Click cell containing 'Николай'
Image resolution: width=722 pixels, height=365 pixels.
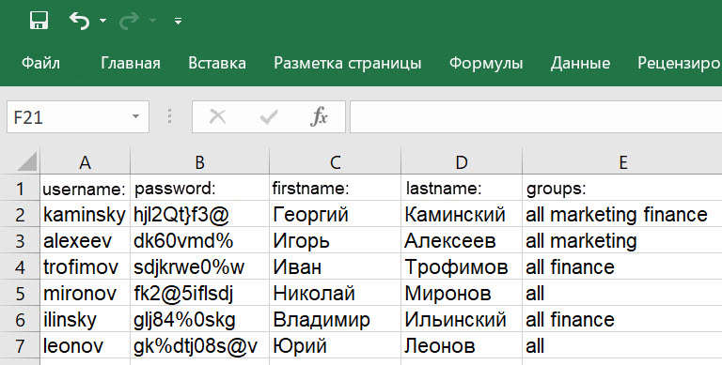(x=335, y=294)
